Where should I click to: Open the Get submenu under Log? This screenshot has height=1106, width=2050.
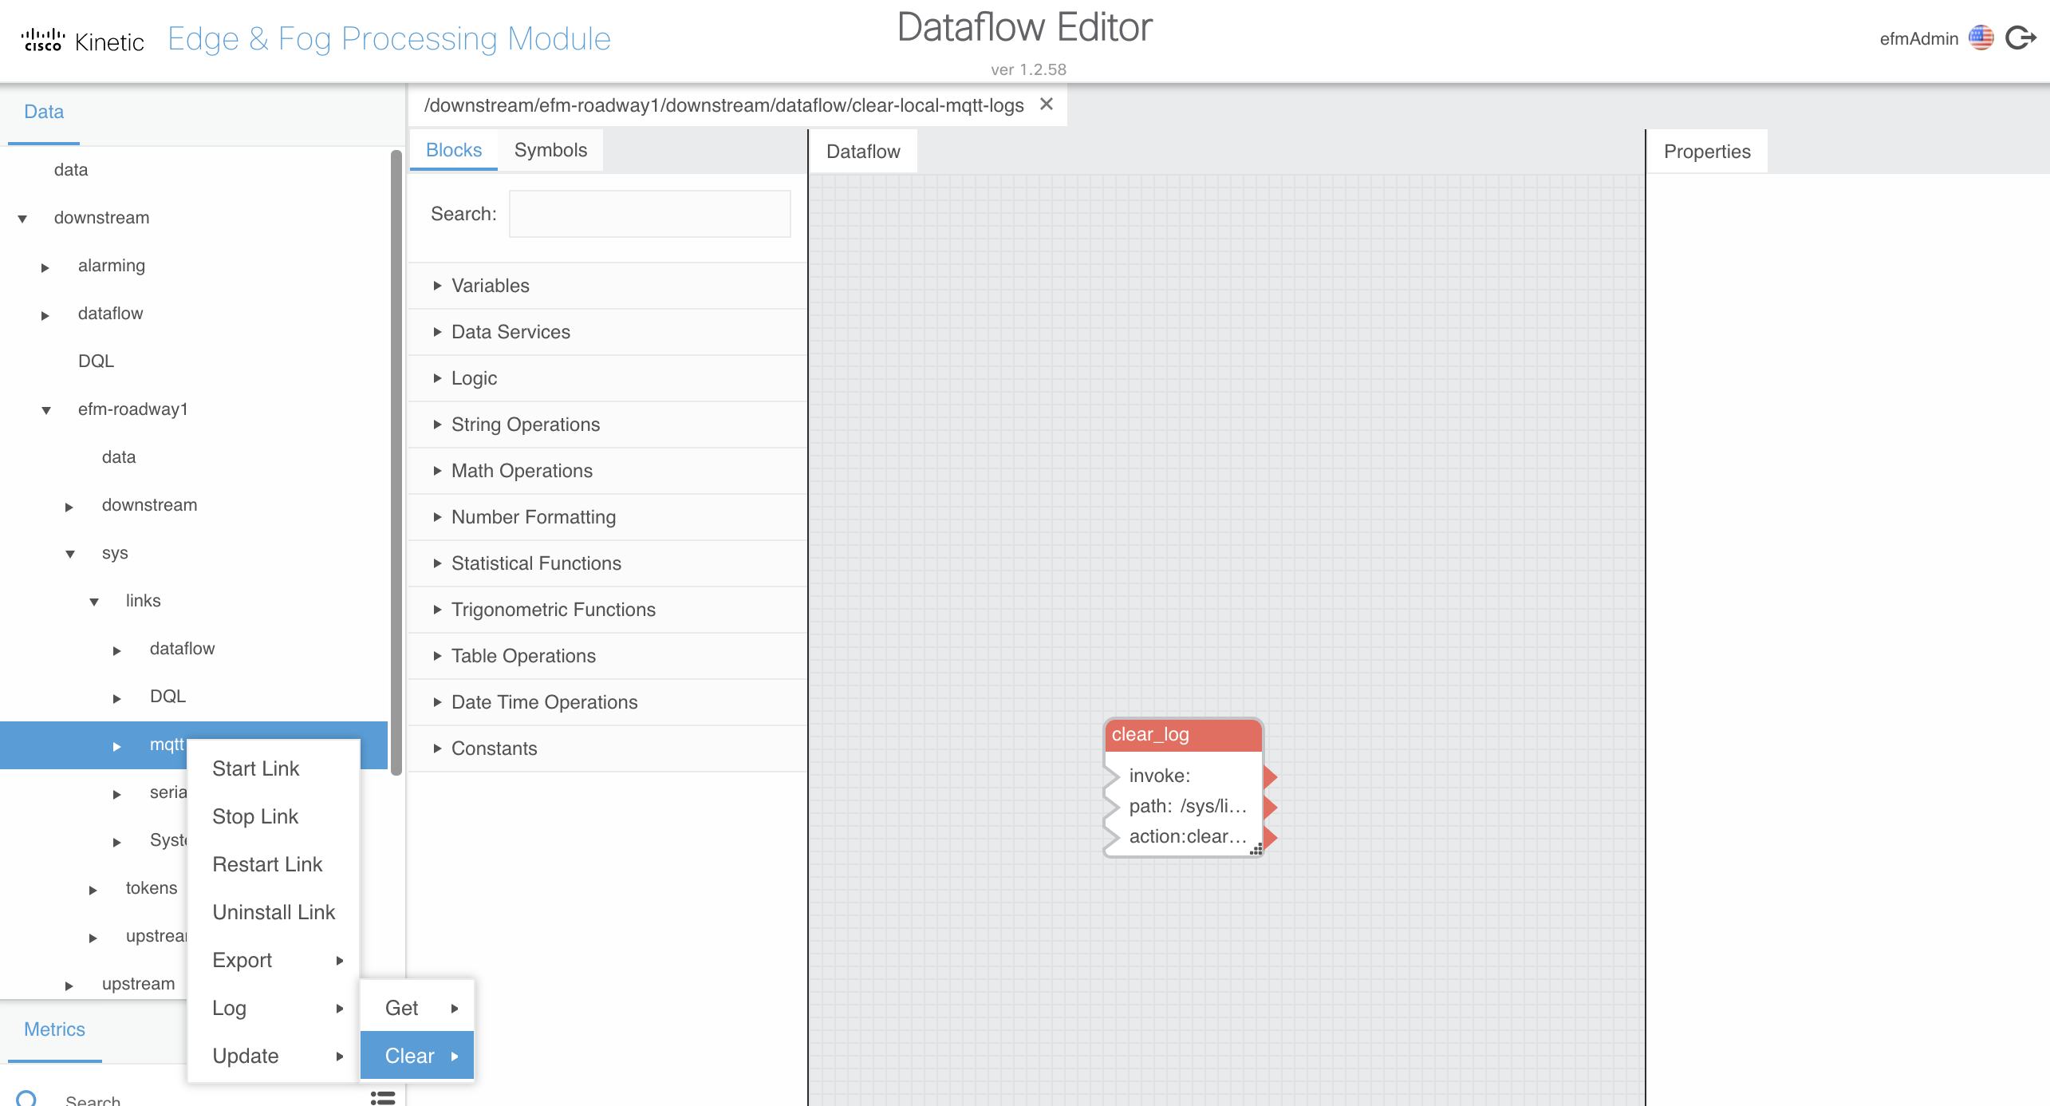417,1008
